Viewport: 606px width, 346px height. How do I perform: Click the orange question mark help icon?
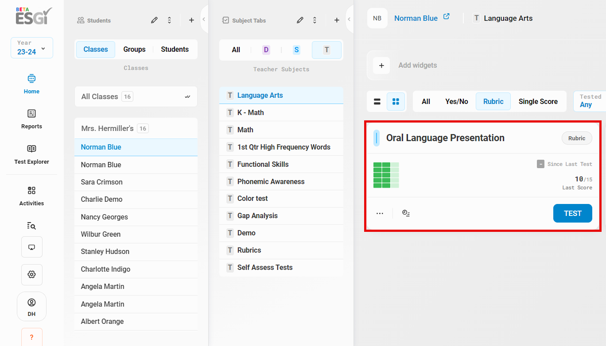pyautogui.click(x=31, y=337)
